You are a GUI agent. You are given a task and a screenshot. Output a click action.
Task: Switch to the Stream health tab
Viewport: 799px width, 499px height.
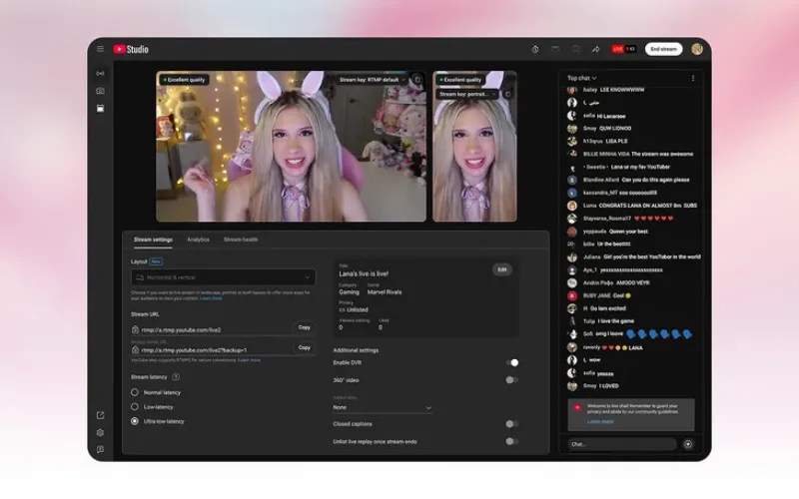240,240
